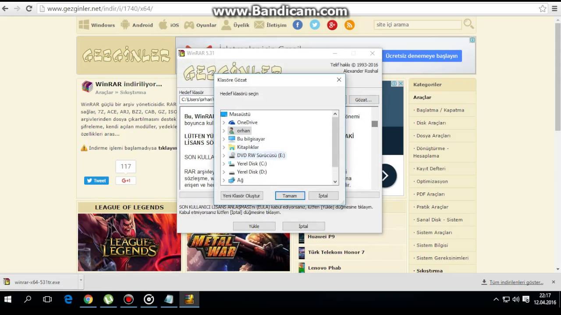Click the Tamam button
This screenshot has width=561, height=315.
(290, 196)
